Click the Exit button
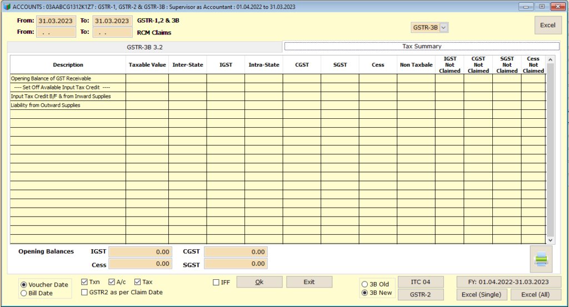The image size is (569, 307). [309, 282]
